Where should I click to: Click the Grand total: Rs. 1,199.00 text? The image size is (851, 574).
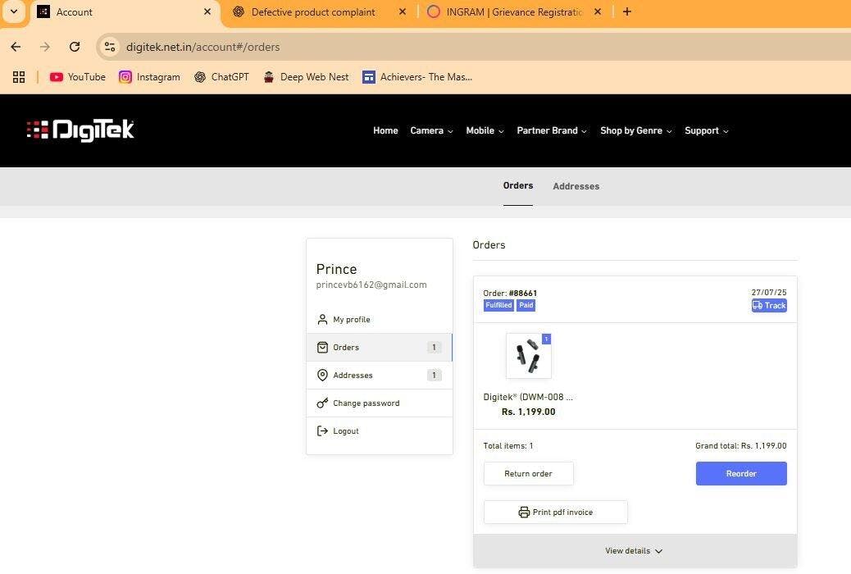[741, 446]
